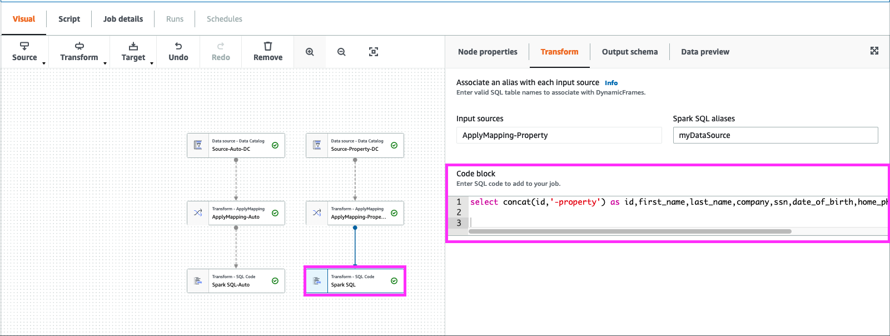Click the myDataSource Spark SQL alias field
This screenshot has width=890, height=336.
(x=775, y=135)
